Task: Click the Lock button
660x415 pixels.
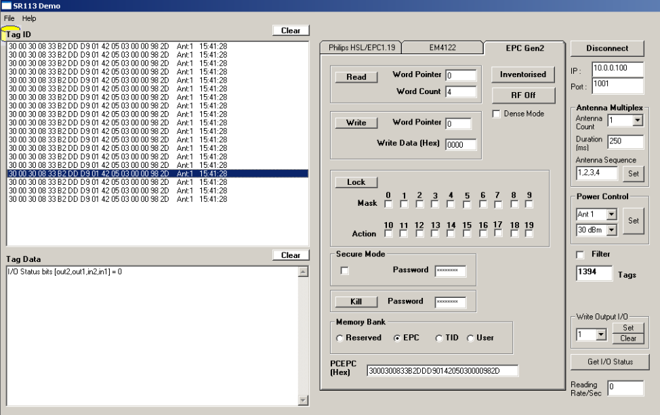Action: click(356, 182)
